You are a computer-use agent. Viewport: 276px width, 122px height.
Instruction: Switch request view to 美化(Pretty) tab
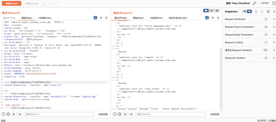pos(9,18)
